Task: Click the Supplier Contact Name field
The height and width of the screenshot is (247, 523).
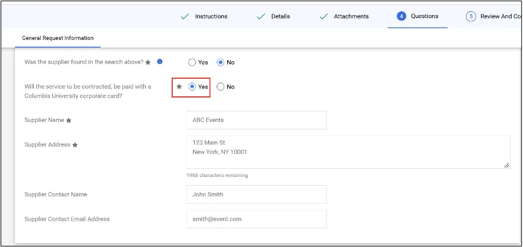Action: click(257, 194)
